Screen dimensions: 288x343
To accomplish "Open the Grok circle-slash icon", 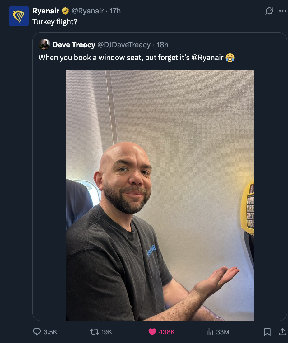I will tap(269, 11).
